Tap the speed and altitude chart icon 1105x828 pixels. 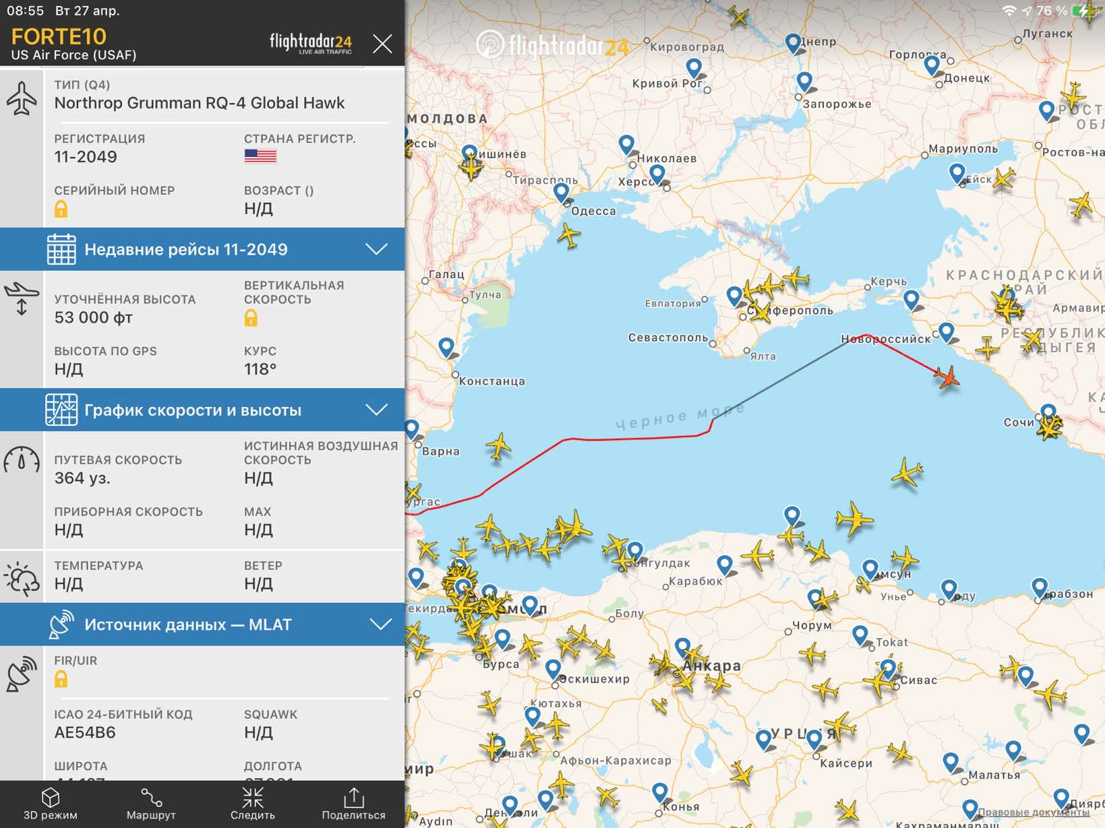point(61,410)
